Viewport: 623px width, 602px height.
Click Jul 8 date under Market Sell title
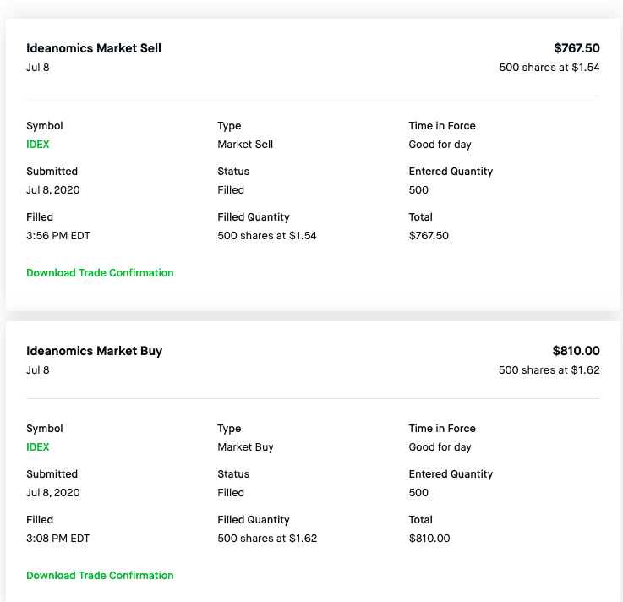(x=38, y=68)
